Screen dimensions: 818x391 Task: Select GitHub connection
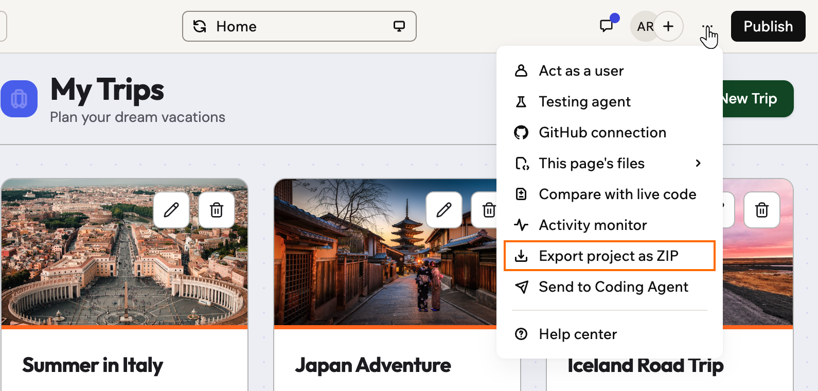[x=610, y=132]
